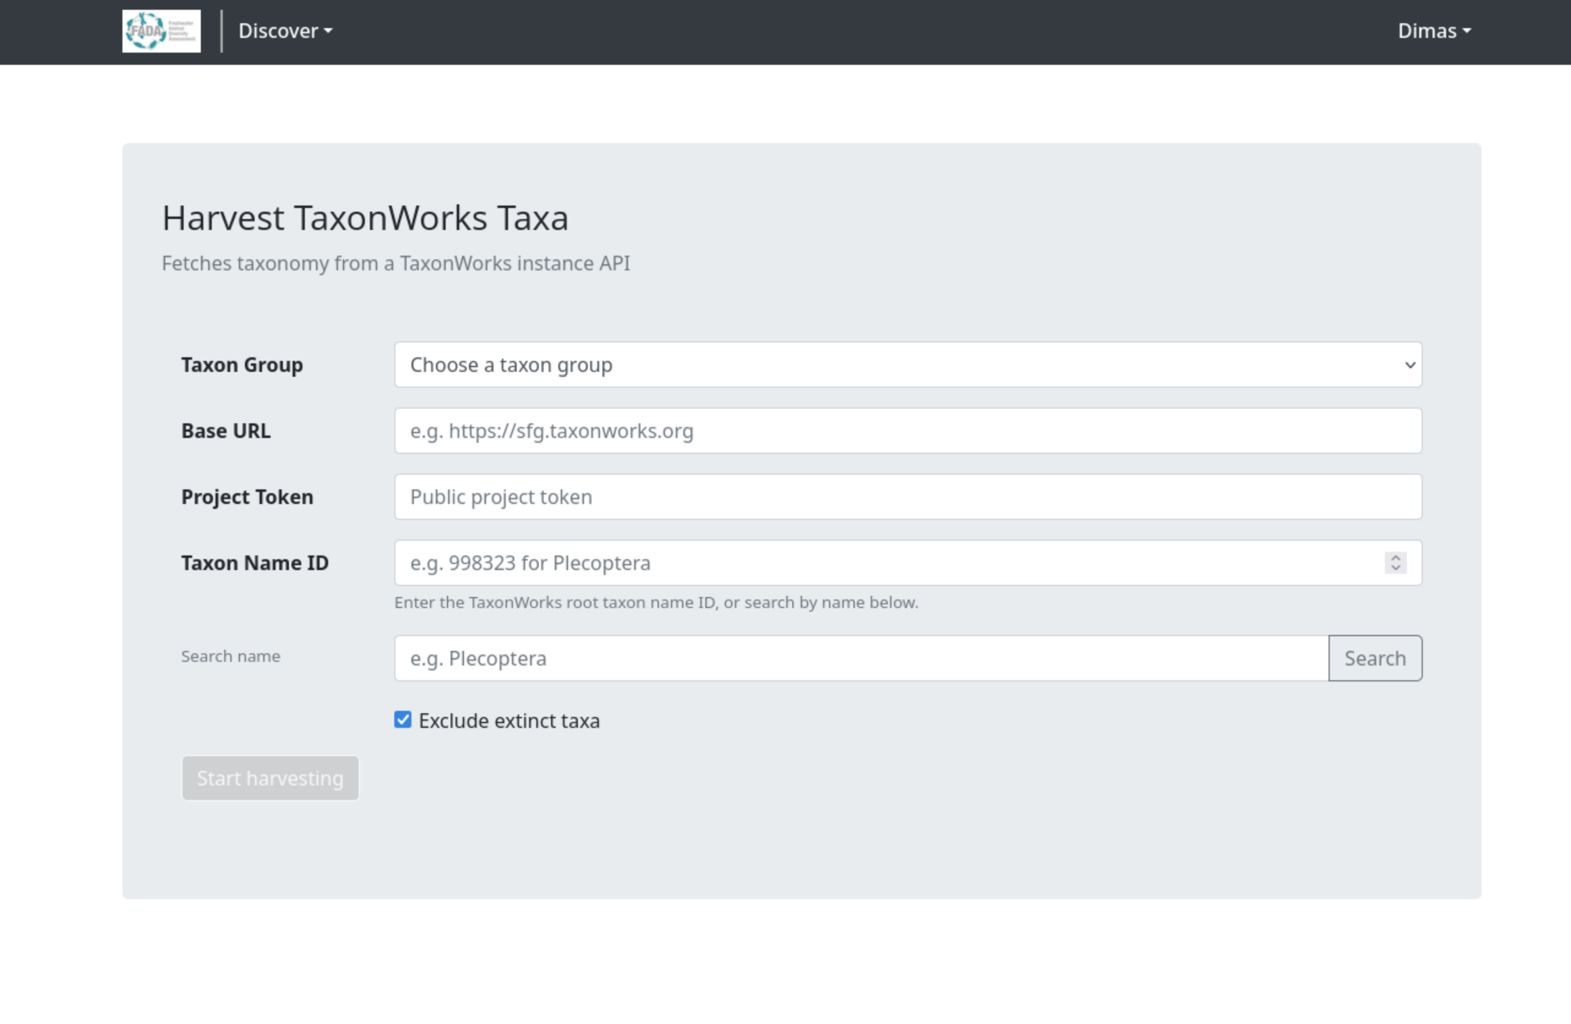Click the Taxon Name ID label
1571x1024 pixels.
pos(255,562)
